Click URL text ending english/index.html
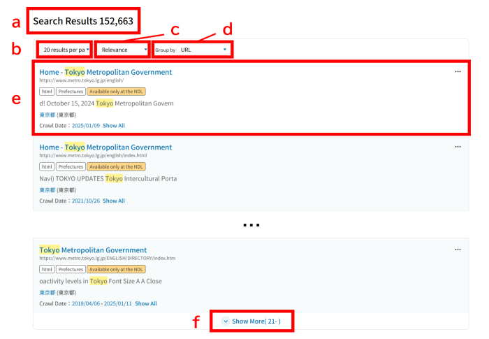489x339 pixels. (93, 155)
